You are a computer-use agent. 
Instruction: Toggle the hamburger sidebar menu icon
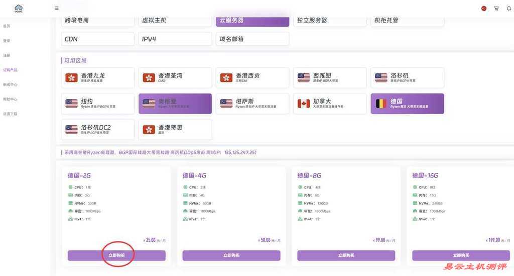pyautogui.click(x=57, y=8)
